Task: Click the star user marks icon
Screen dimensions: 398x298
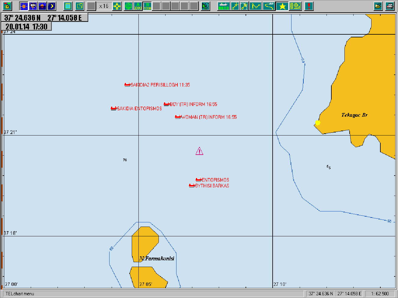Action: (x=282, y=6)
